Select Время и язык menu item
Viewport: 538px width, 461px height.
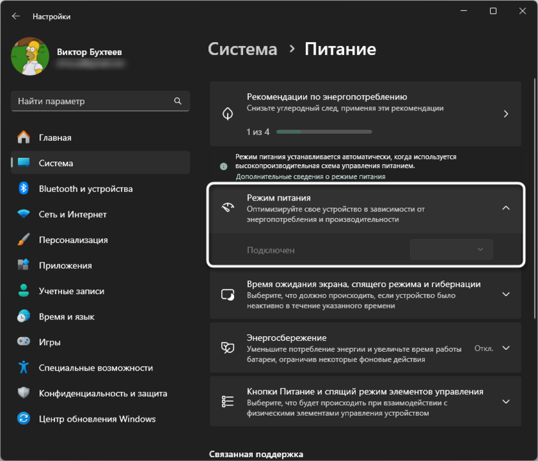coord(67,317)
